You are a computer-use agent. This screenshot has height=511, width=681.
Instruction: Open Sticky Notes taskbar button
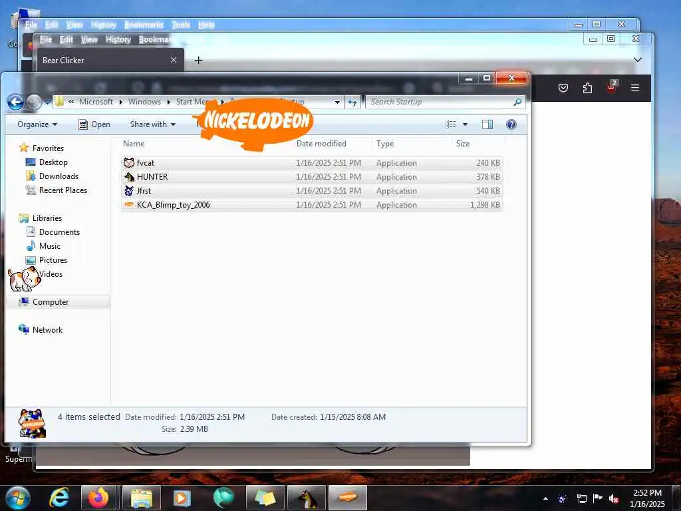[x=265, y=498]
